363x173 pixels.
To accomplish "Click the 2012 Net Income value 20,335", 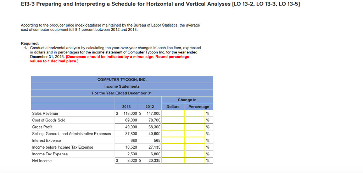I will tap(155, 161).
